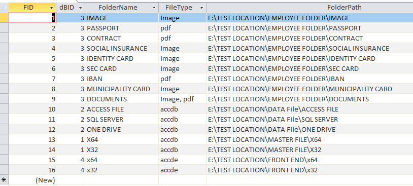Screen dimensions: 413x186
Task: Click the path ending in EMPLOYEE FOLDER\DOCUMENTS
Action: (309, 99)
